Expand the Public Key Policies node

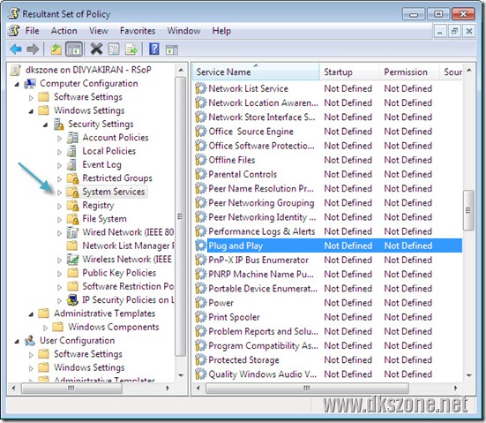tap(59, 274)
